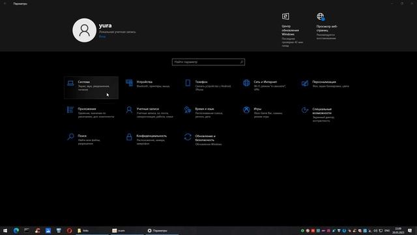The height and width of the screenshot is (235, 417).
Task: Click the ENG language indicator
Action: [x=387, y=230]
